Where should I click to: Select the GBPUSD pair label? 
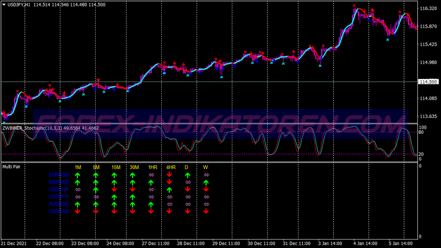coord(59,182)
